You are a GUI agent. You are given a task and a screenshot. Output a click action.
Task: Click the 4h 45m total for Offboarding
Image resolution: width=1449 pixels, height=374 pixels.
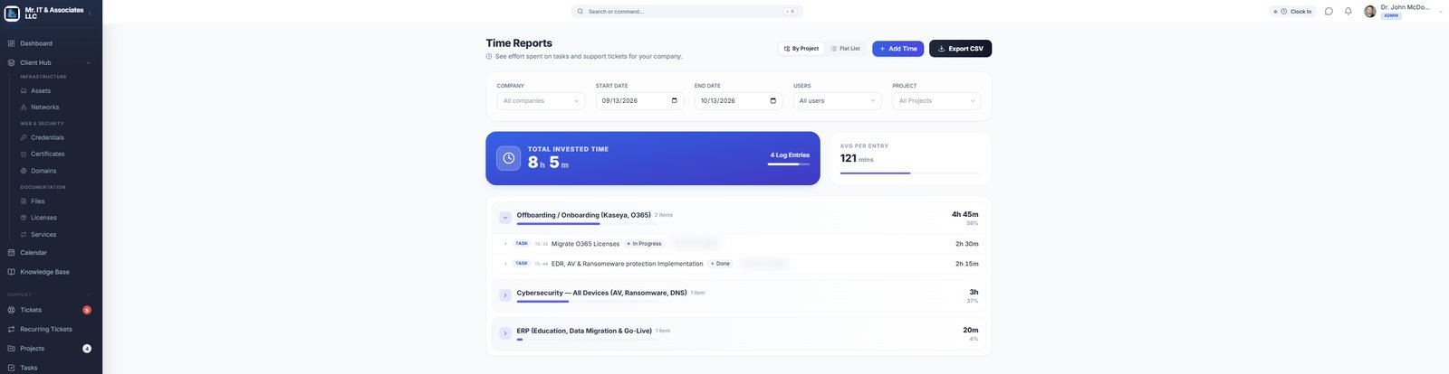964,214
